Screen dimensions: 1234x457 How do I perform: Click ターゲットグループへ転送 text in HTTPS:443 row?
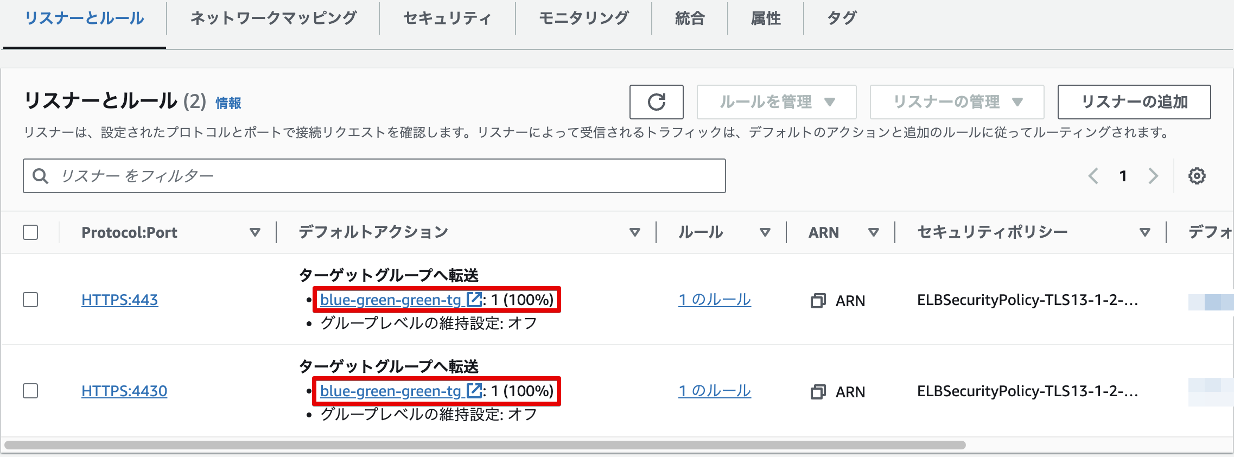coord(389,275)
